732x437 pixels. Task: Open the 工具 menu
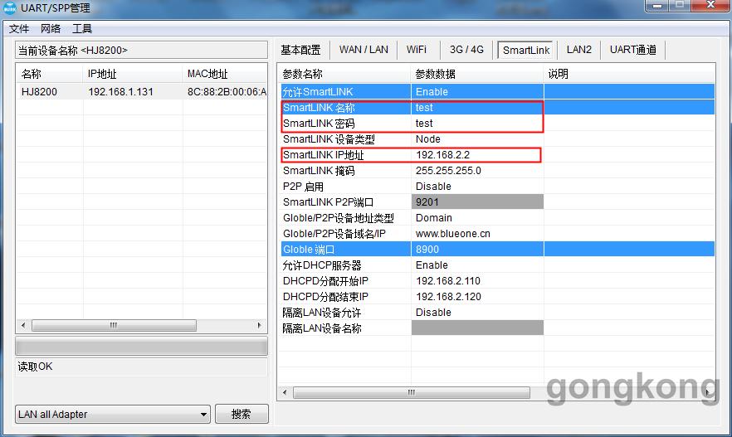[x=82, y=29]
